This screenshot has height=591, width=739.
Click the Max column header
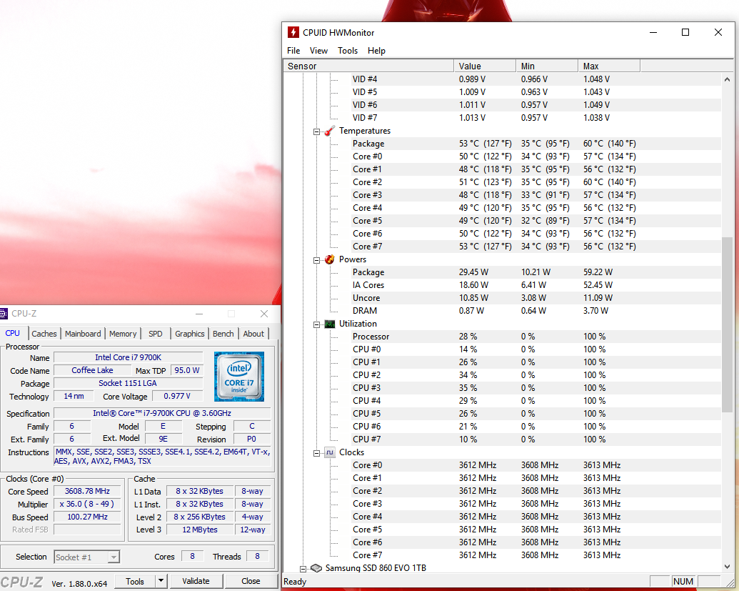(x=609, y=66)
